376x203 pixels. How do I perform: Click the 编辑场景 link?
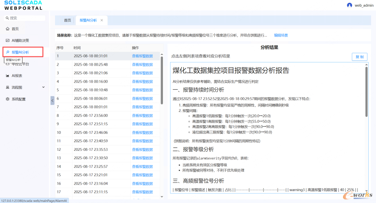[x=281, y=35]
